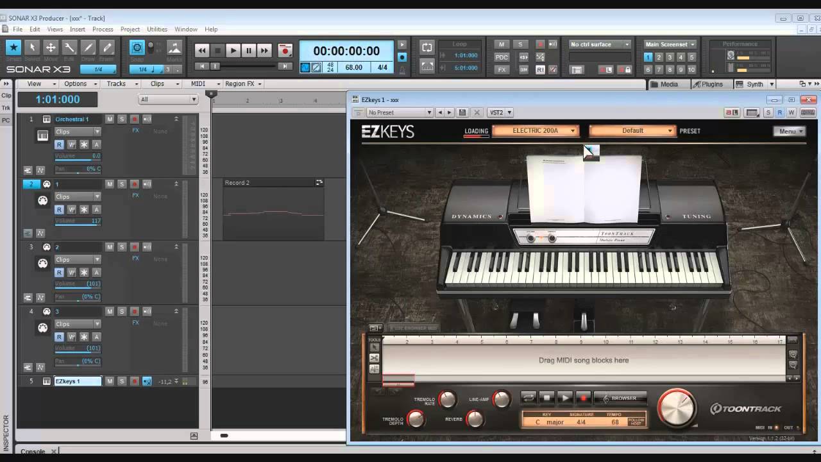Start playback in SONAR transport
The image size is (821, 462).
233,51
